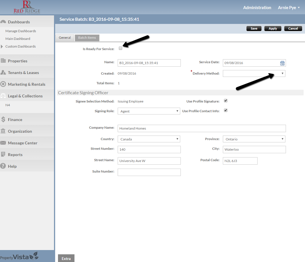Click into the Suite Number field
305x262 pixels.
[x=149, y=172]
